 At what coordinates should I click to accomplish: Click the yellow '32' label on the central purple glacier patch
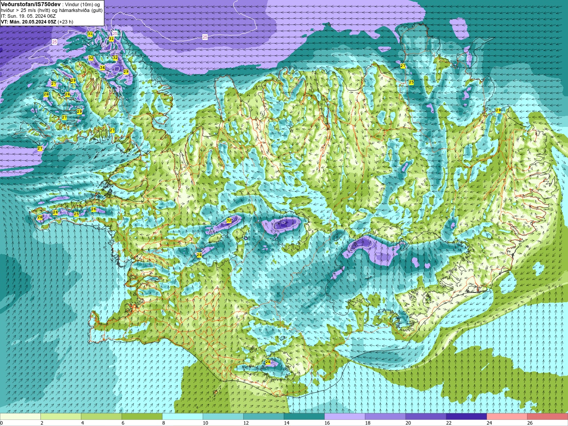(x=229, y=220)
